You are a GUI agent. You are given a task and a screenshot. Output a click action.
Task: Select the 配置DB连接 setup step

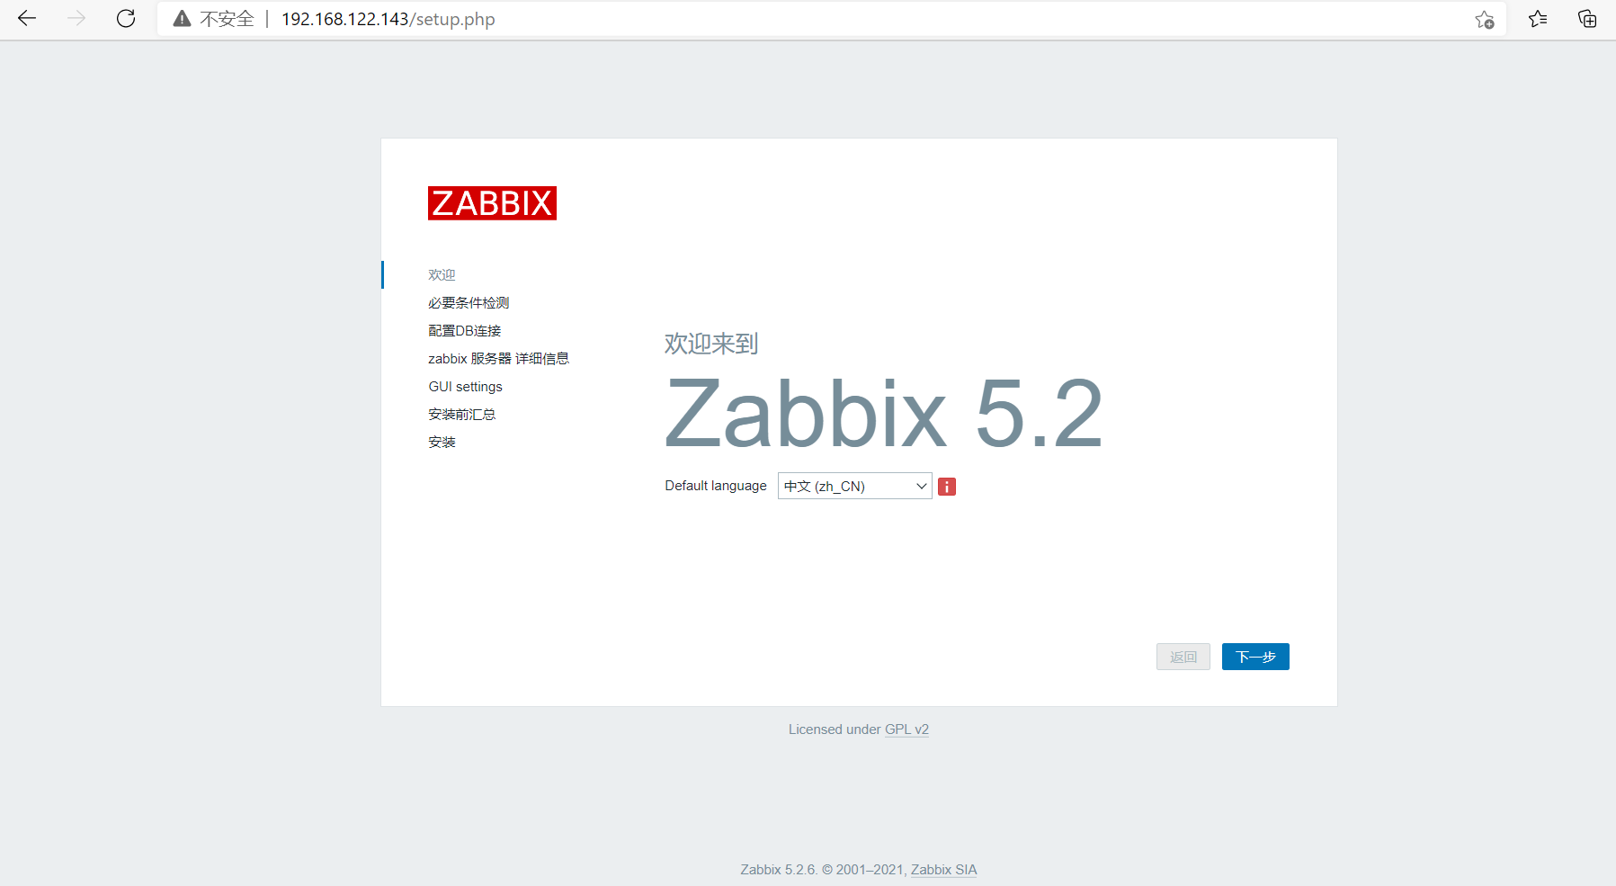(464, 331)
